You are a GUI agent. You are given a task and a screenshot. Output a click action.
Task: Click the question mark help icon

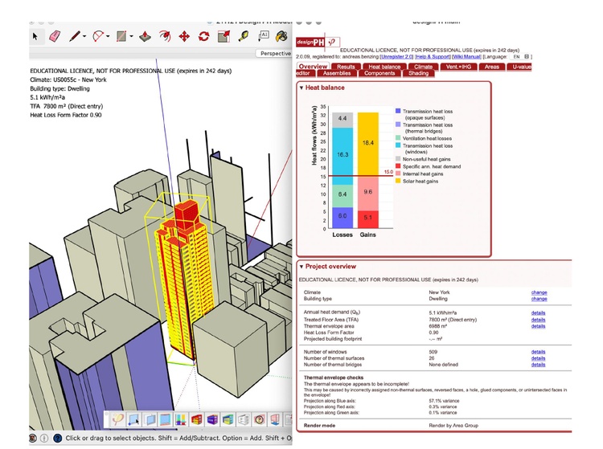[x=260, y=419]
